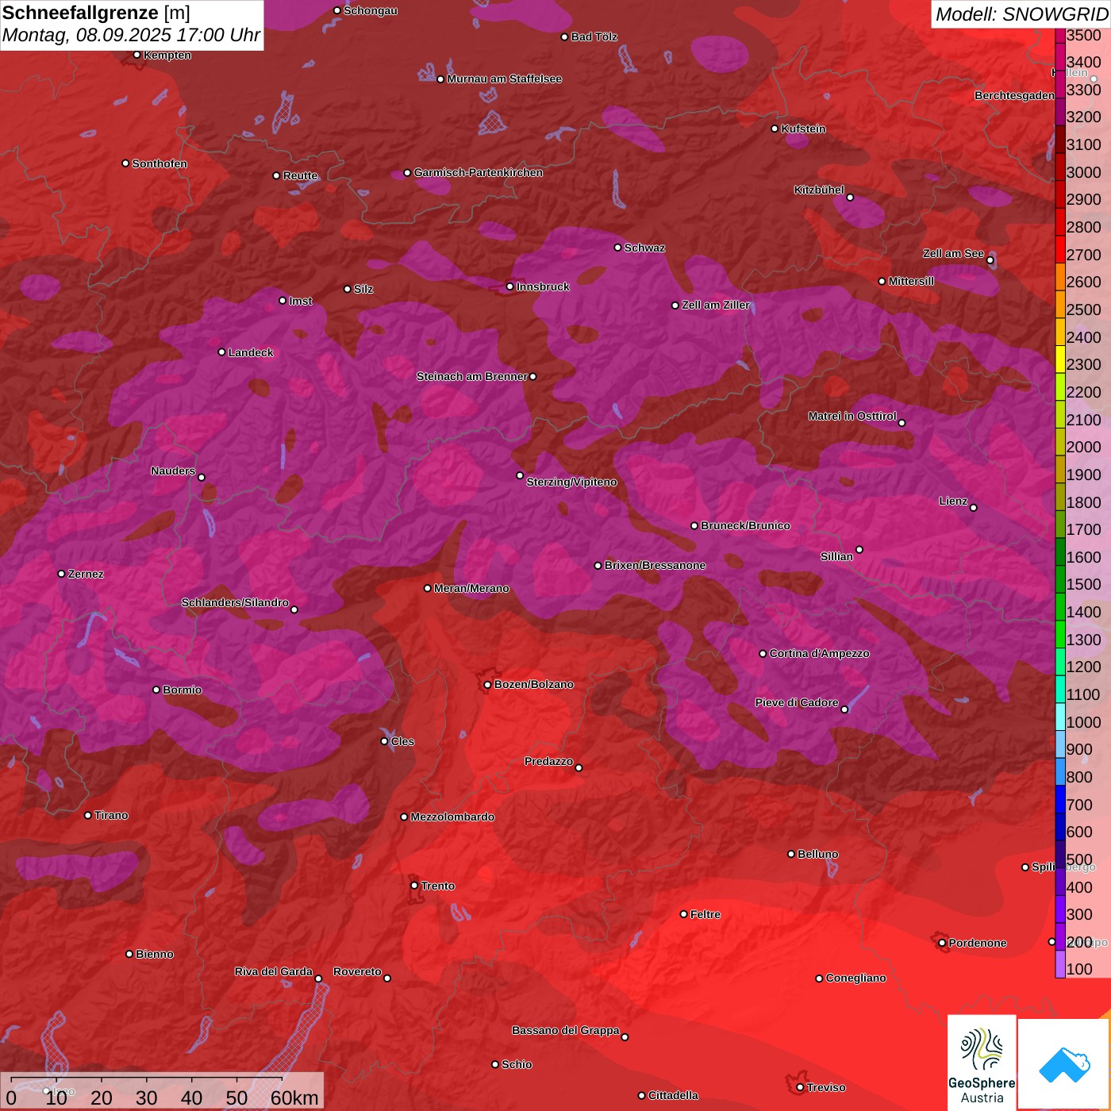Click the Kufstein location dot
The width and height of the screenshot is (1111, 1111).
click(x=775, y=129)
